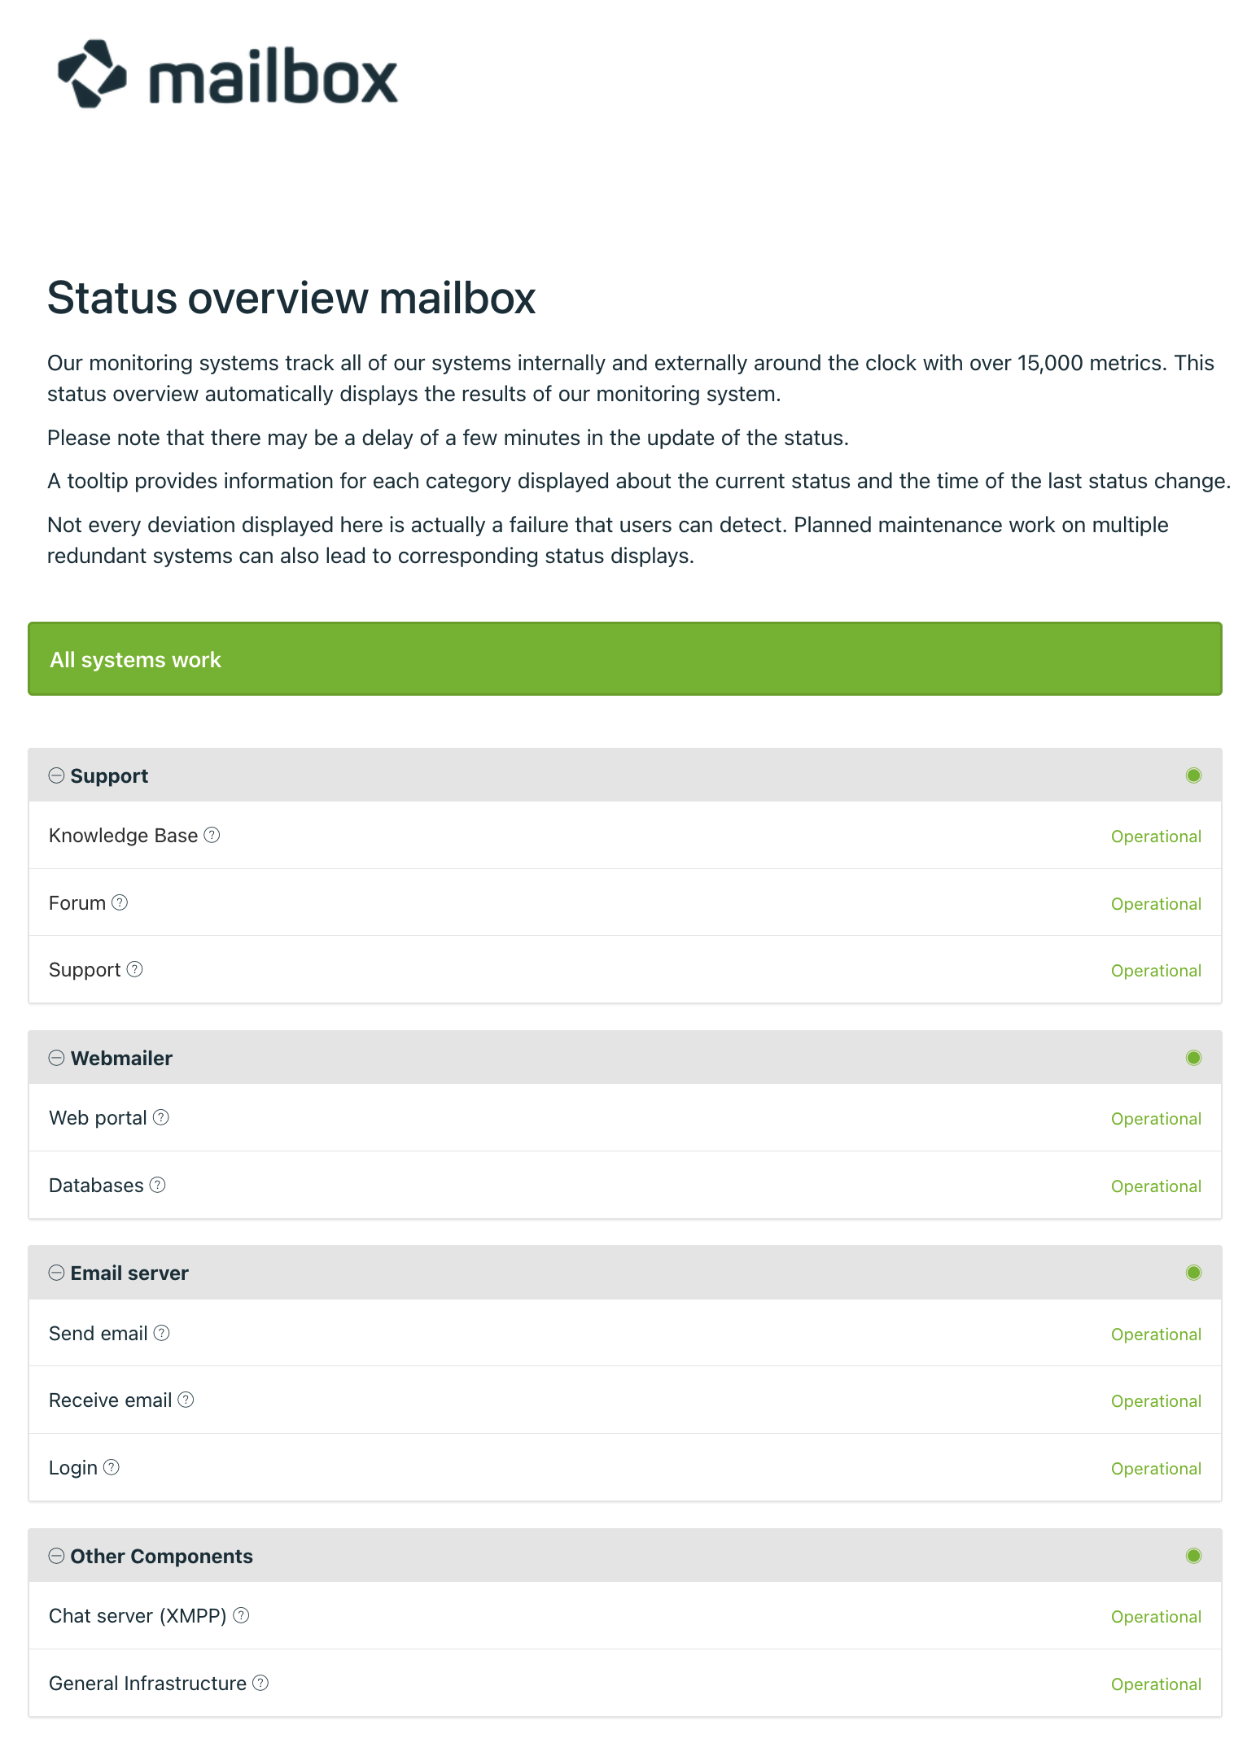
Task: Collapse the Support group
Action: pyautogui.click(x=56, y=775)
